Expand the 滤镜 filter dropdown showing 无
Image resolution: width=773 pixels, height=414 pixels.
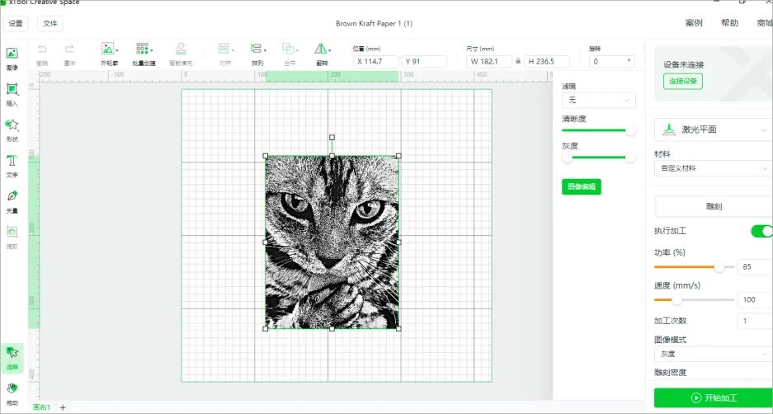598,100
